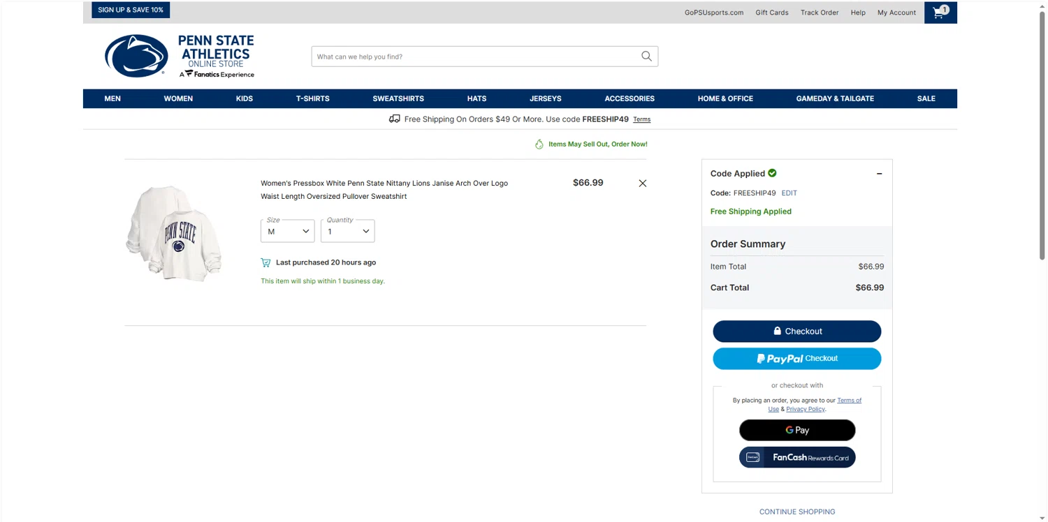Open the ACCESSORIES menu

[629, 98]
